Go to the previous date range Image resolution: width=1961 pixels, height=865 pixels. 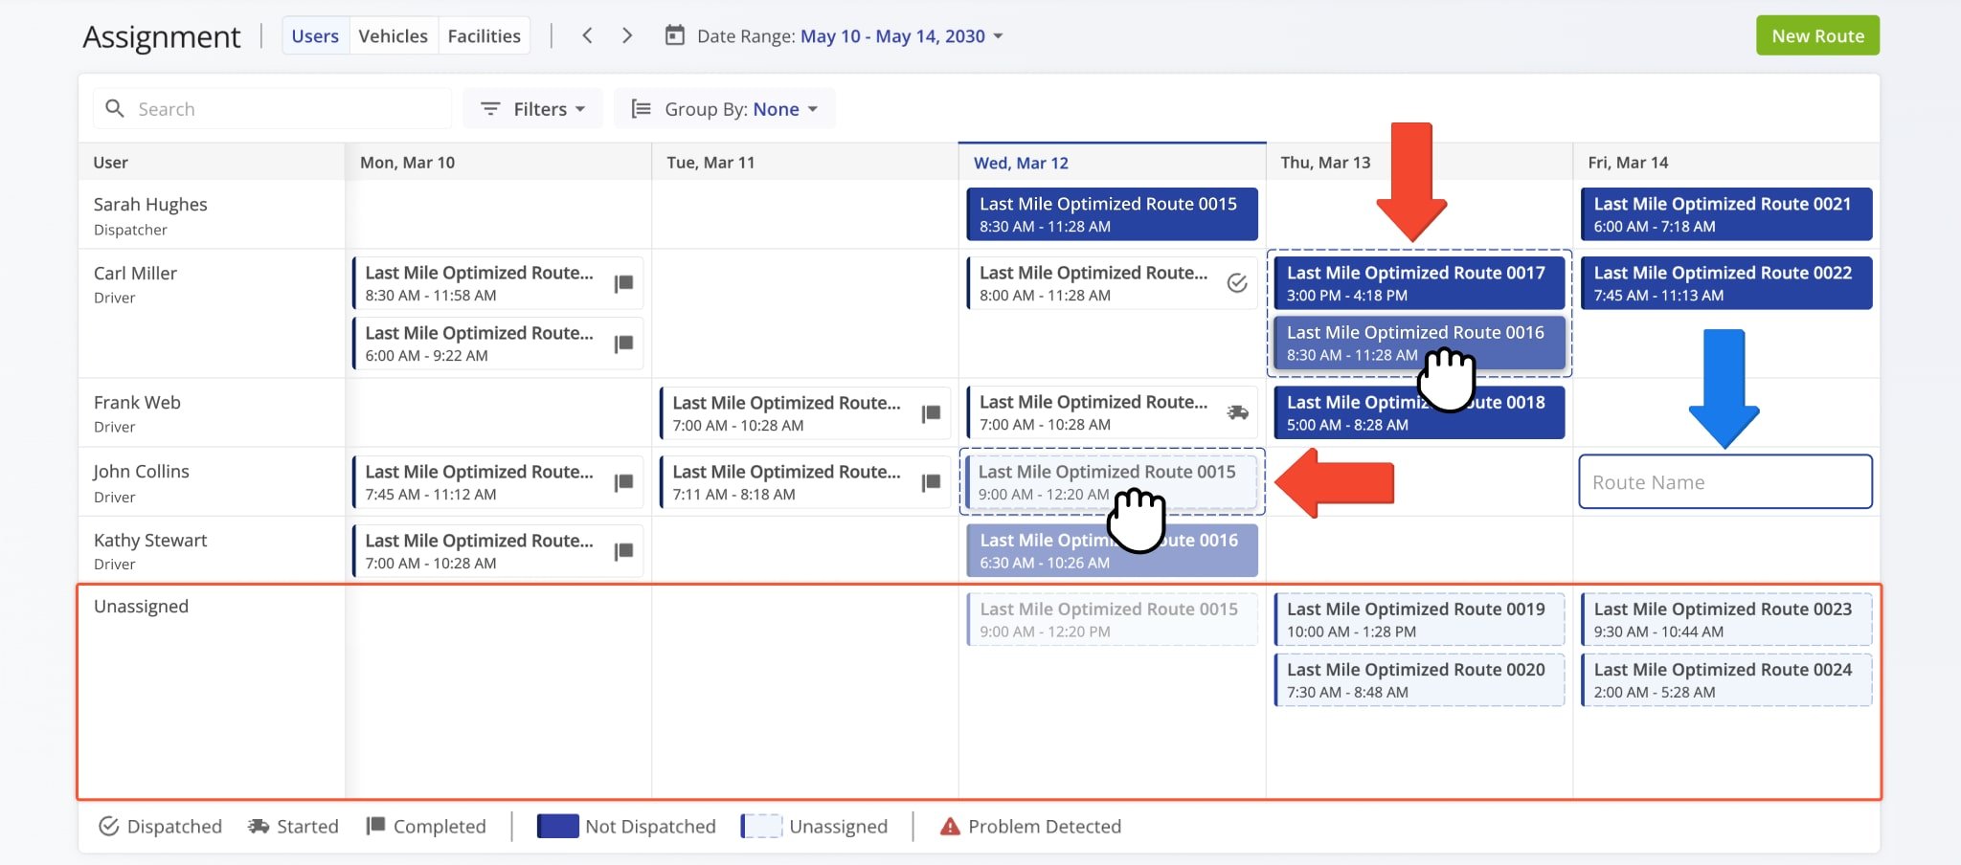coord(587,35)
